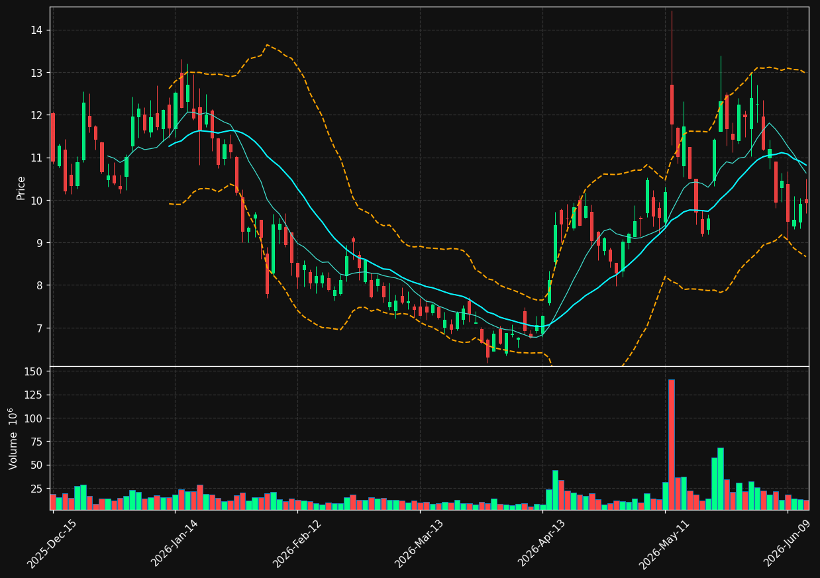Viewport: 820px width, 578px height.
Task: Click the tallest green volume bar
Action: tap(721, 479)
